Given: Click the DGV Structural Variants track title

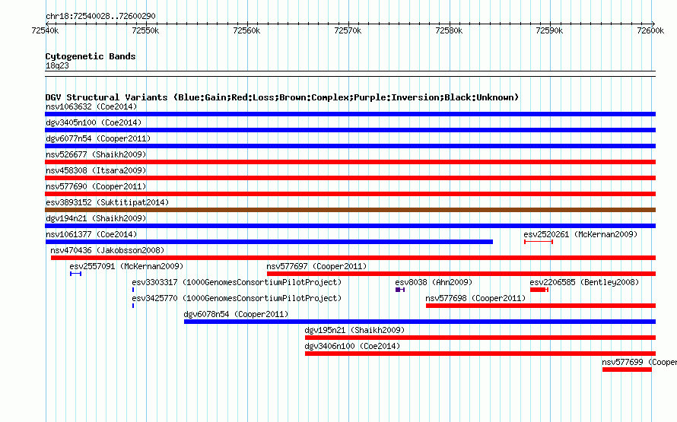Looking at the screenshot, I should tap(282, 97).
